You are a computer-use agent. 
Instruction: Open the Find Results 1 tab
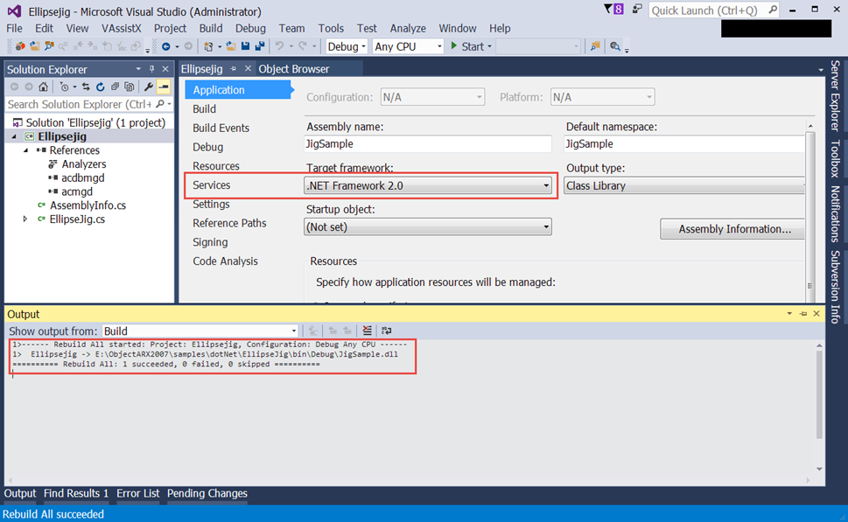[x=76, y=493]
